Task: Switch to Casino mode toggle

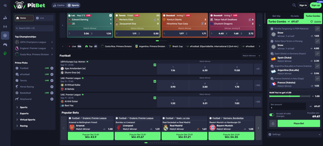Action: click(59, 5)
